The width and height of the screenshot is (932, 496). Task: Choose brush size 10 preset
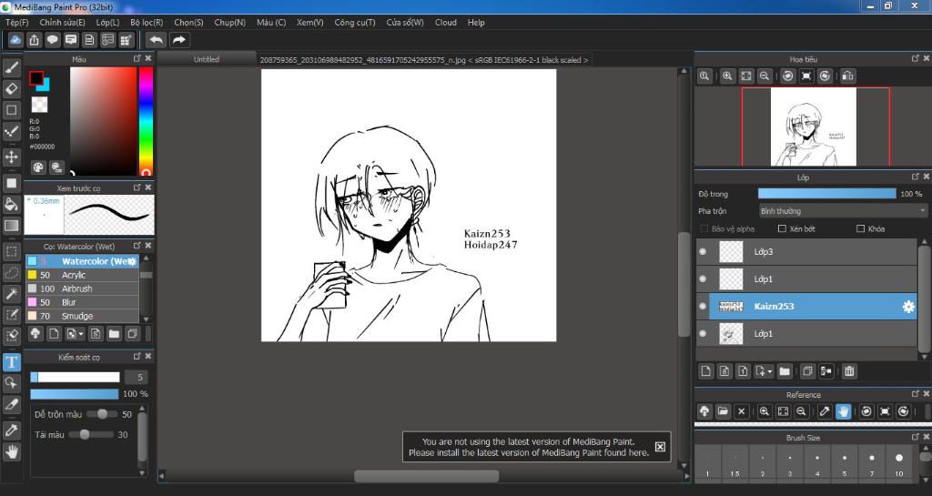[898, 464]
